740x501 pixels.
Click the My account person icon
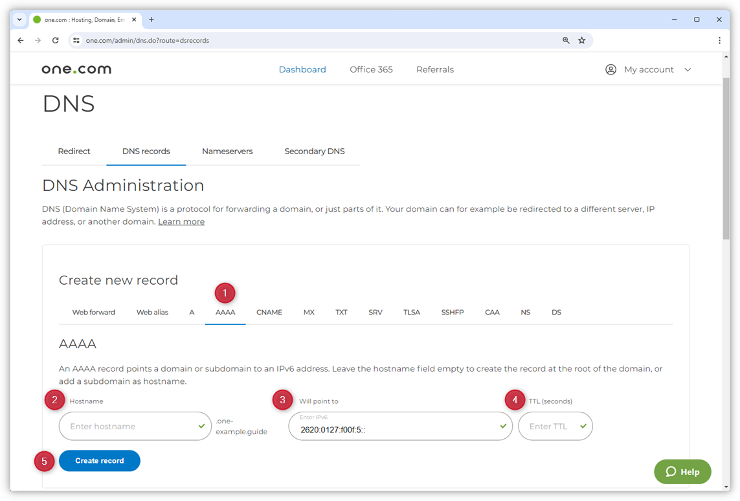click(x=610, y=69)
